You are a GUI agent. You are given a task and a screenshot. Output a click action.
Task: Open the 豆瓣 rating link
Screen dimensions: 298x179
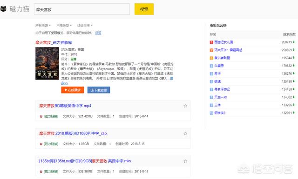[x=74, y=59]
